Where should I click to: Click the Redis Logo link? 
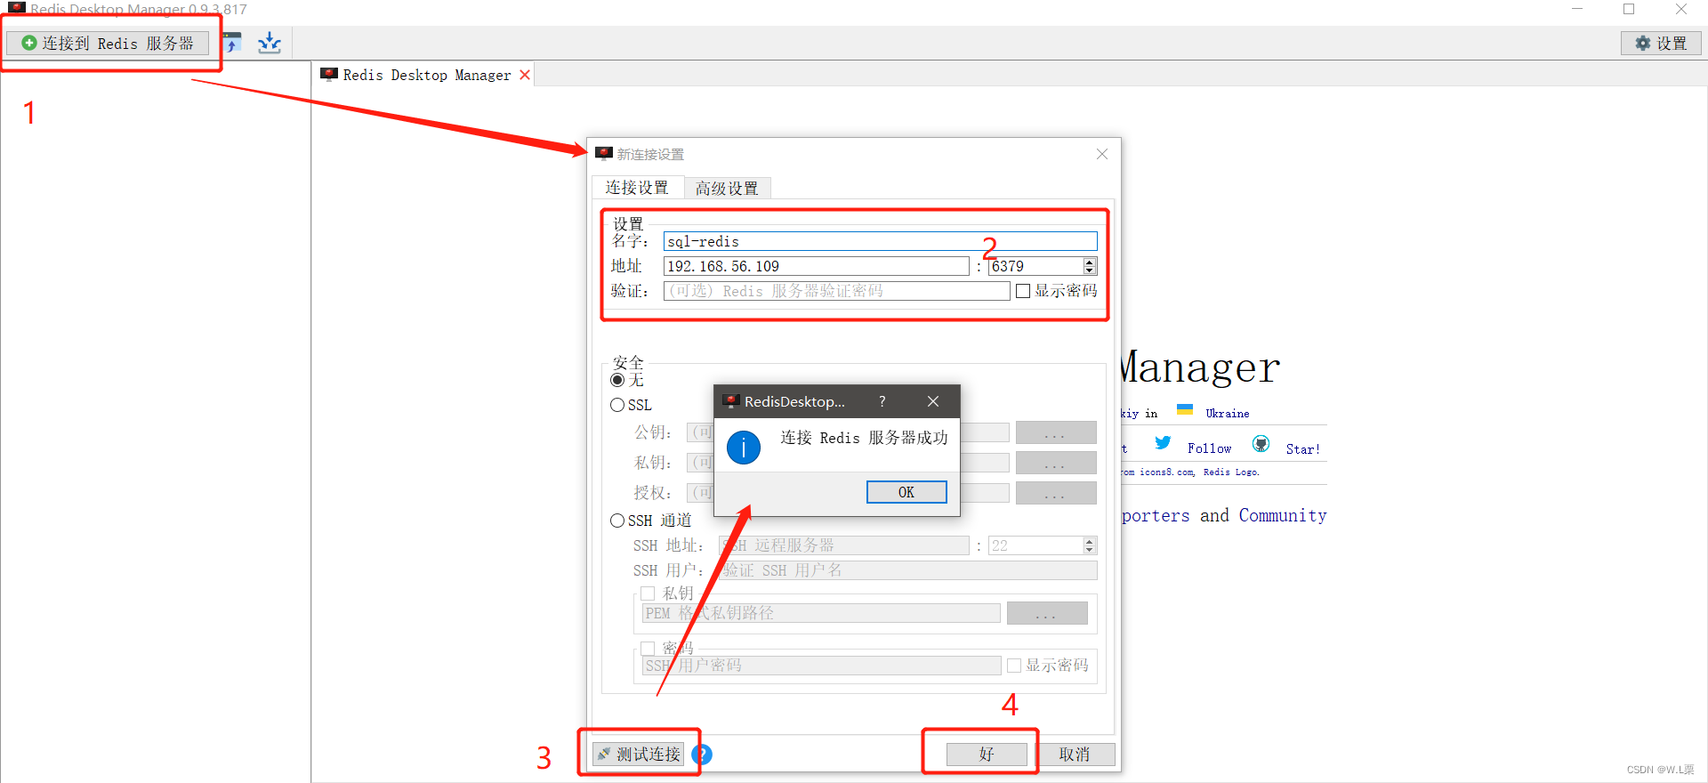click(x=1231, y=472)
